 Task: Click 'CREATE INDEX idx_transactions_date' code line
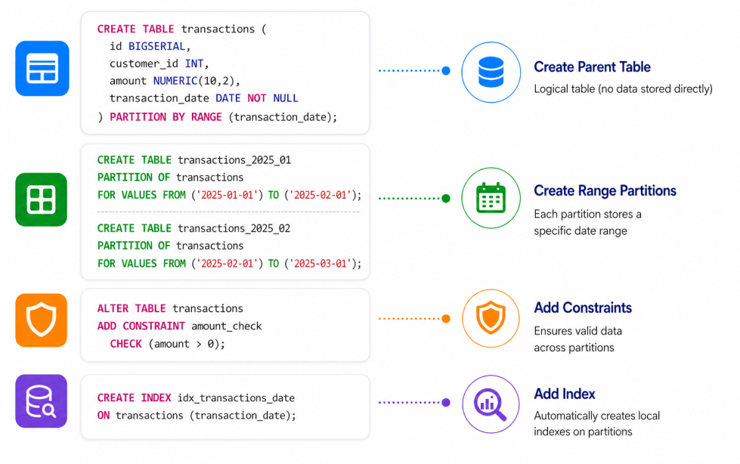coord(196,398)
